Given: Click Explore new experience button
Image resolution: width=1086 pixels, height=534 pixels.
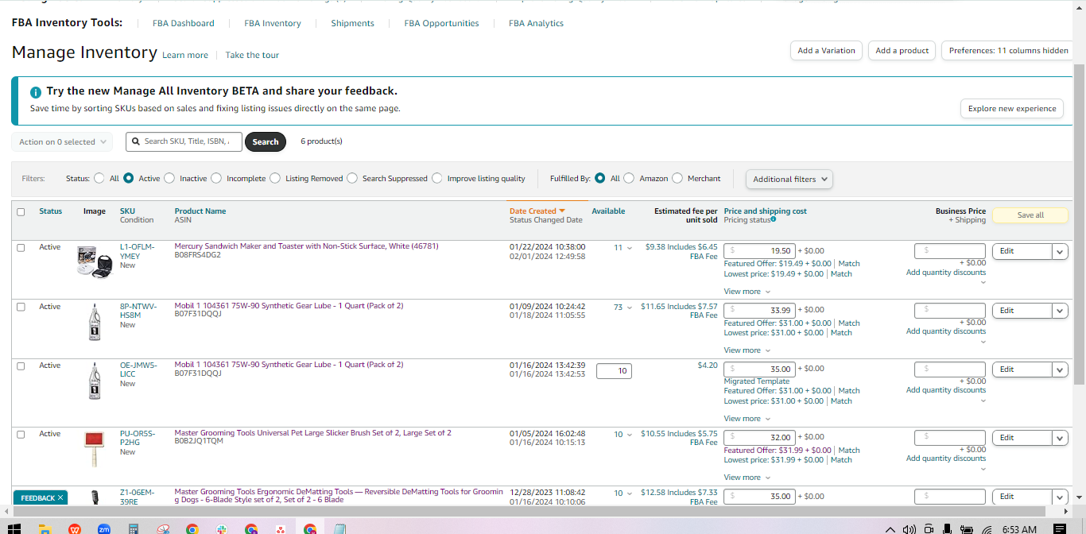Looking at the screenshot, I should click(1012, 109).
